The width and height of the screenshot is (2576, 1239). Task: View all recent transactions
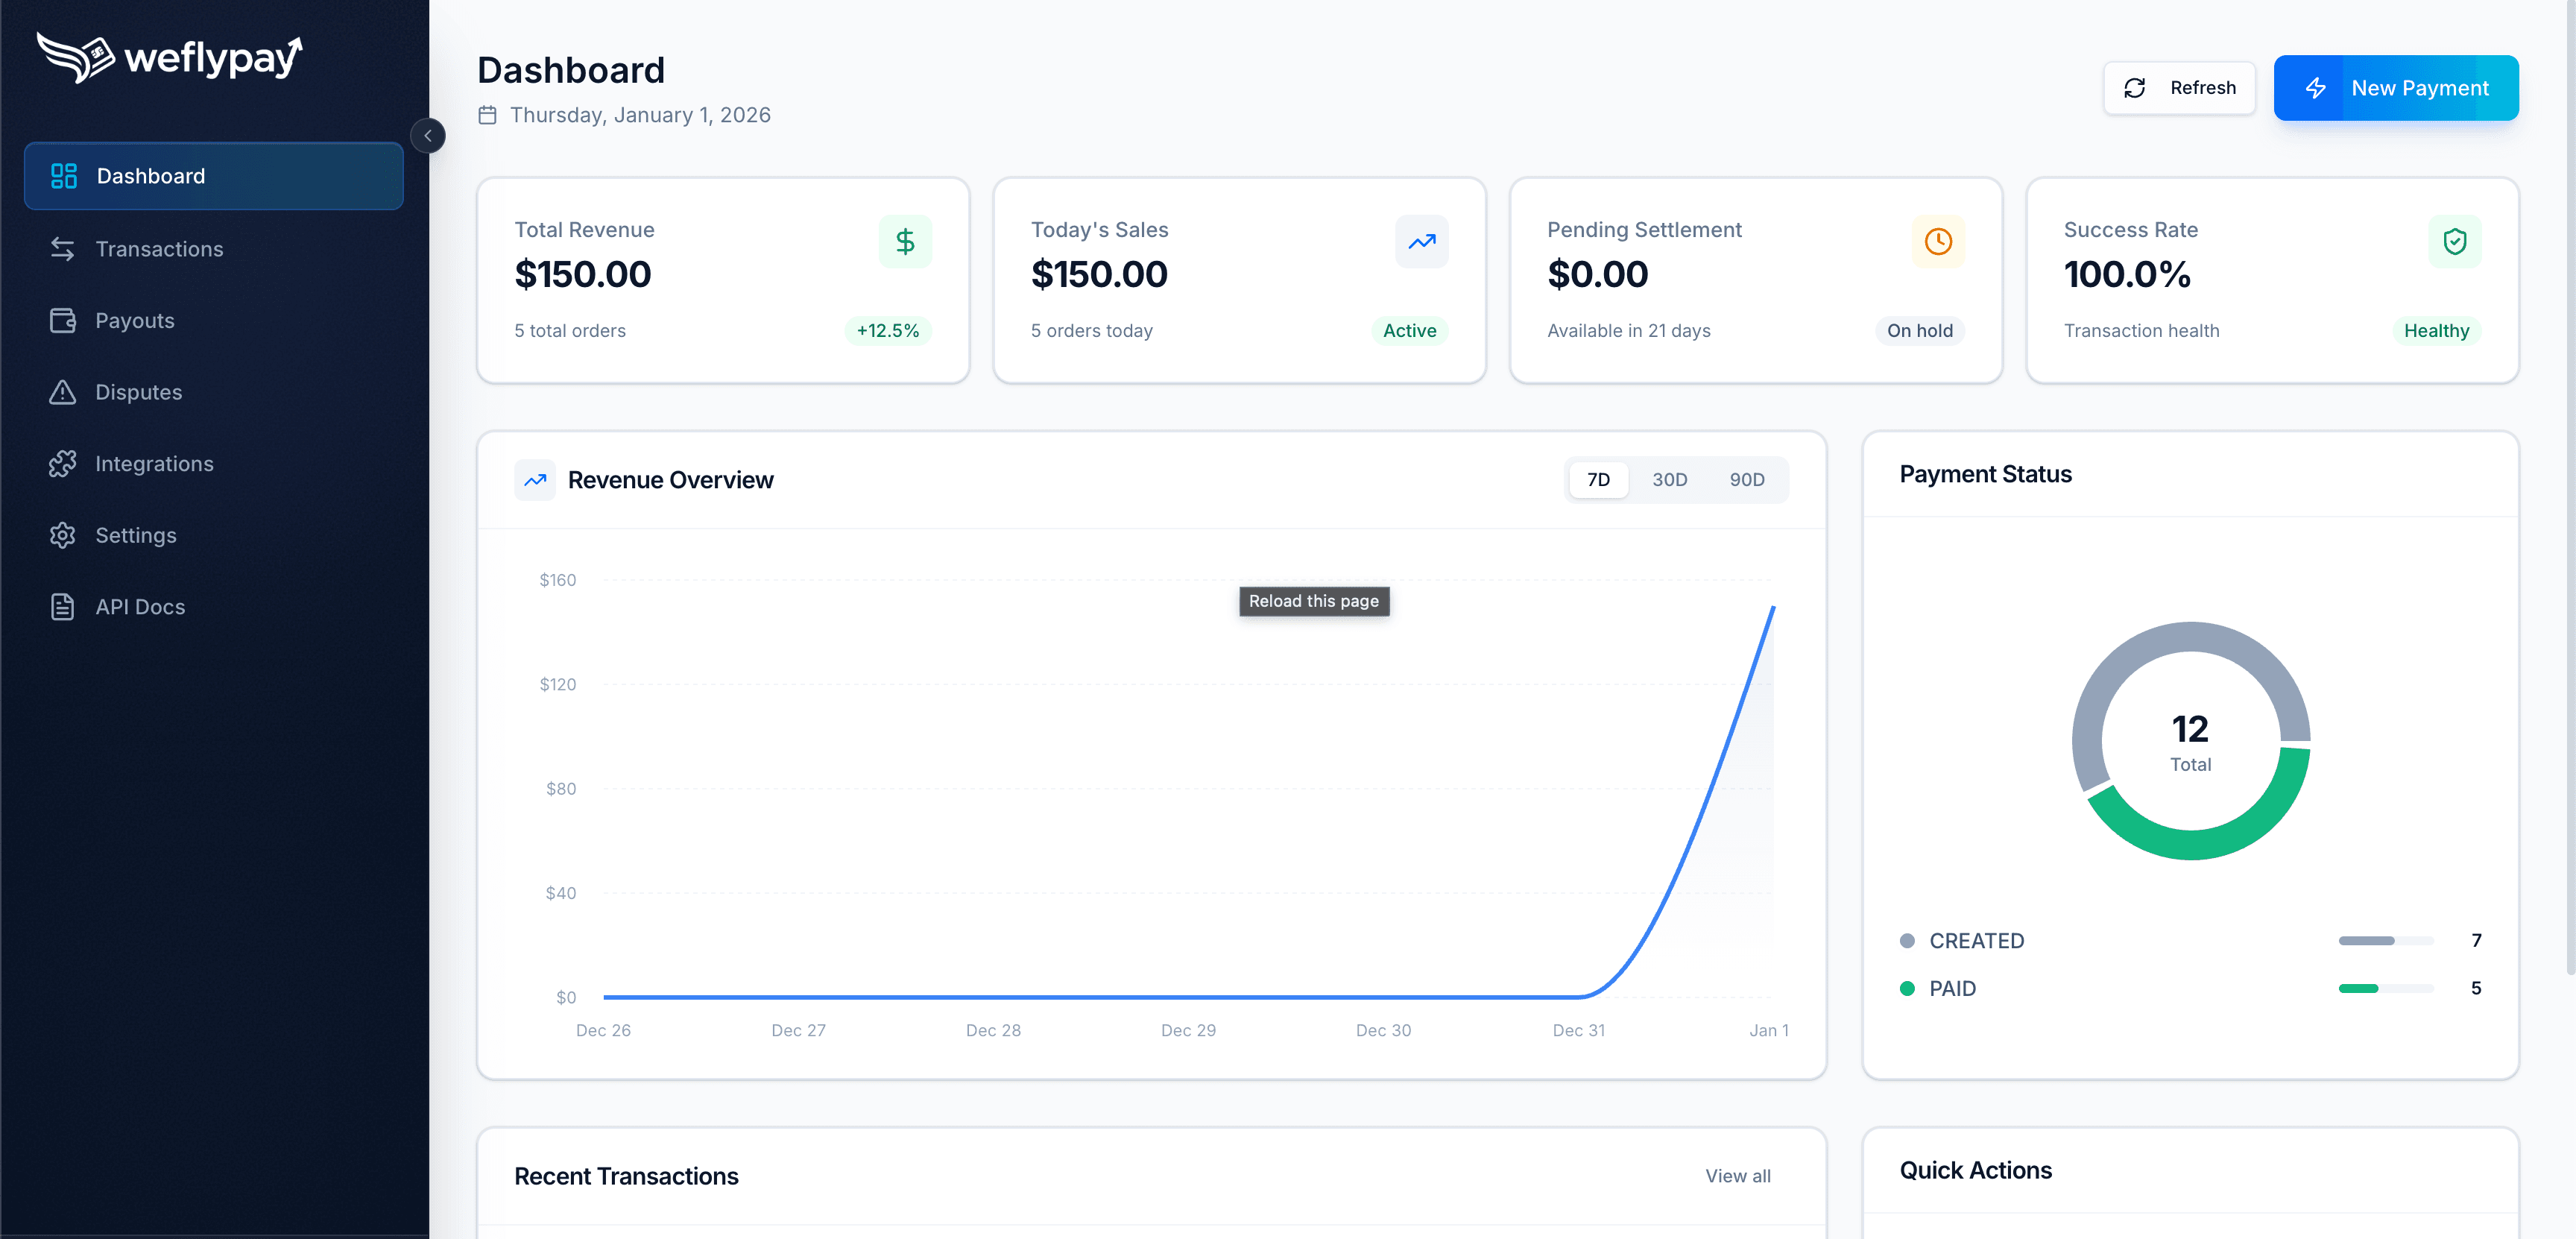[x=1738, y=1176]
